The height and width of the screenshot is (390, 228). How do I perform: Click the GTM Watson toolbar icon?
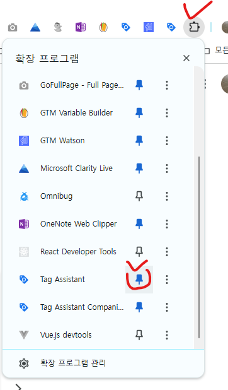(x=149, y=27)
